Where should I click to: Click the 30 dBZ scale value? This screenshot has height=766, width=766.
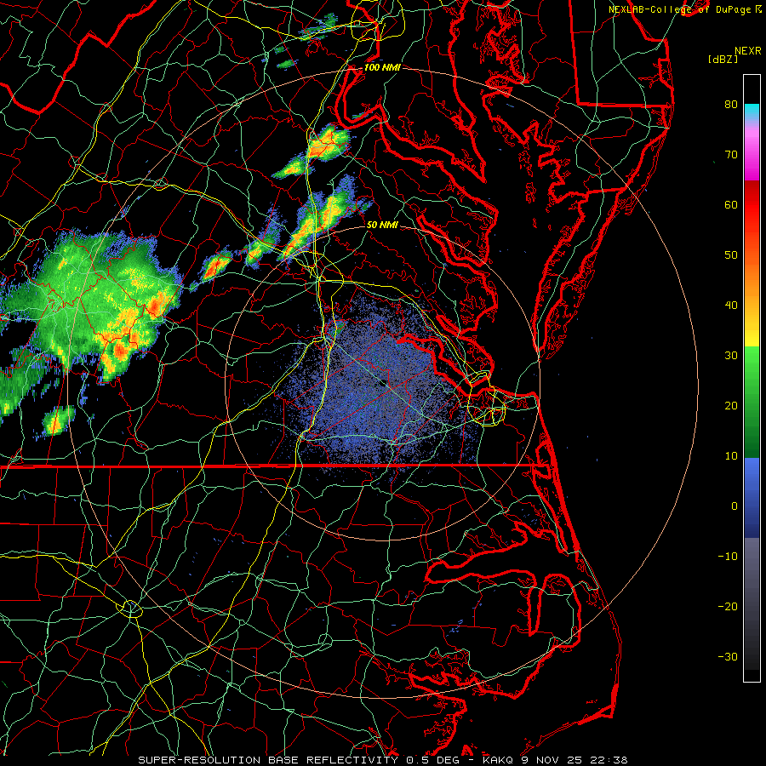click(x=731, y=355)
